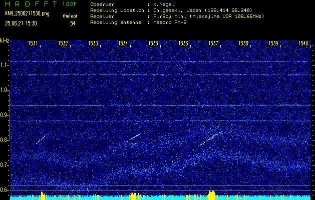This screenshot has height=200, width=315.
Task: Click the 1533 time marker
Action: 93,43
